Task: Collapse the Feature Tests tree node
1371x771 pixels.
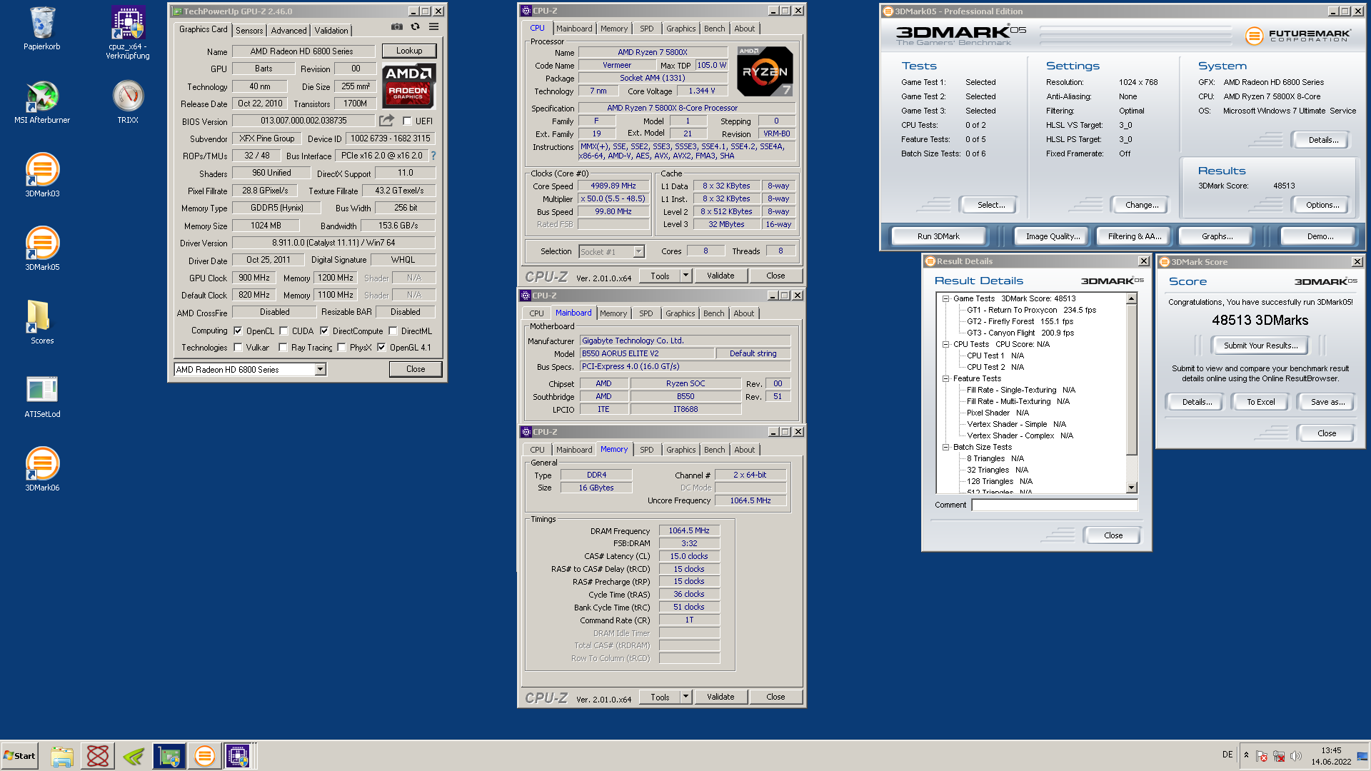Action: tap(945, 379)
